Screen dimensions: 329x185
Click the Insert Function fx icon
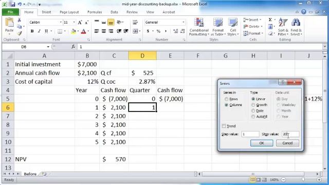coord(73,47)
